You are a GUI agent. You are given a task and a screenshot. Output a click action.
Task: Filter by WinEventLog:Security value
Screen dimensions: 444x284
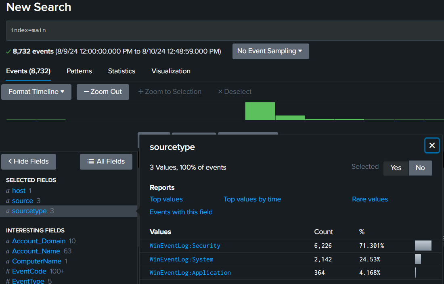click(x=185, y=246)
